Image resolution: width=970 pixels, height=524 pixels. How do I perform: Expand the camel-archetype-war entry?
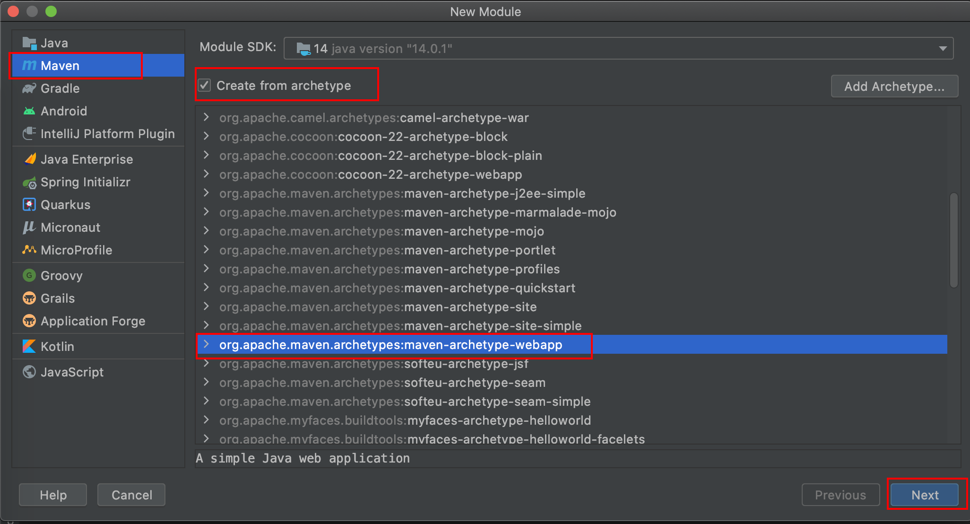coord(206,117)
